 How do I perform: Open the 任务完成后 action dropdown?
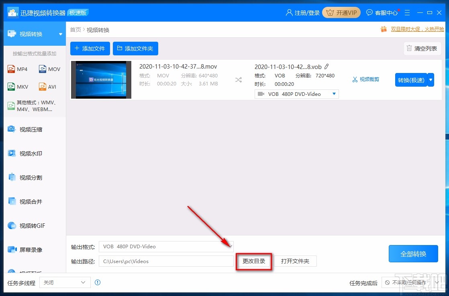click(411, 282)
